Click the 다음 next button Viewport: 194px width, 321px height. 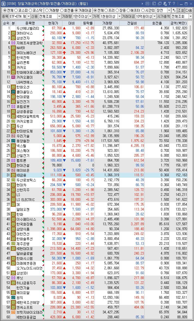[x=189, y=10]
